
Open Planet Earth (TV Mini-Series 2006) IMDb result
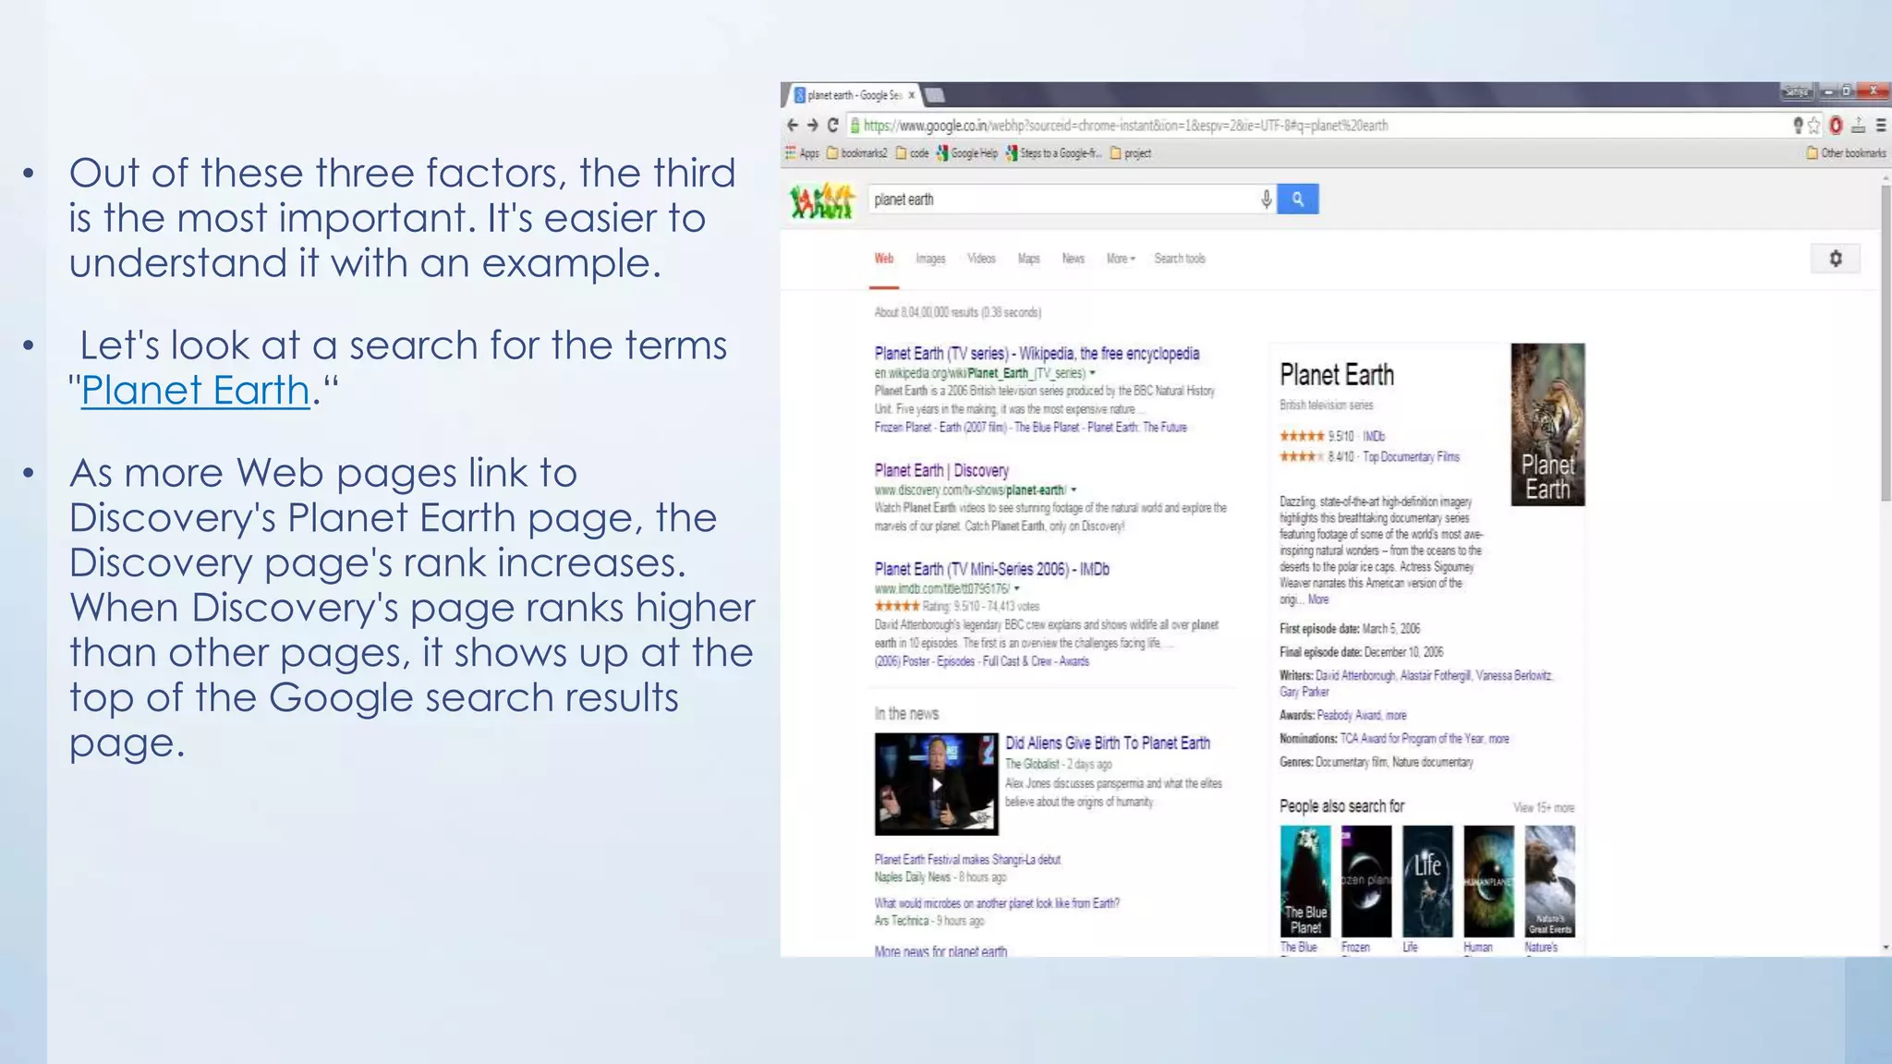991,569
